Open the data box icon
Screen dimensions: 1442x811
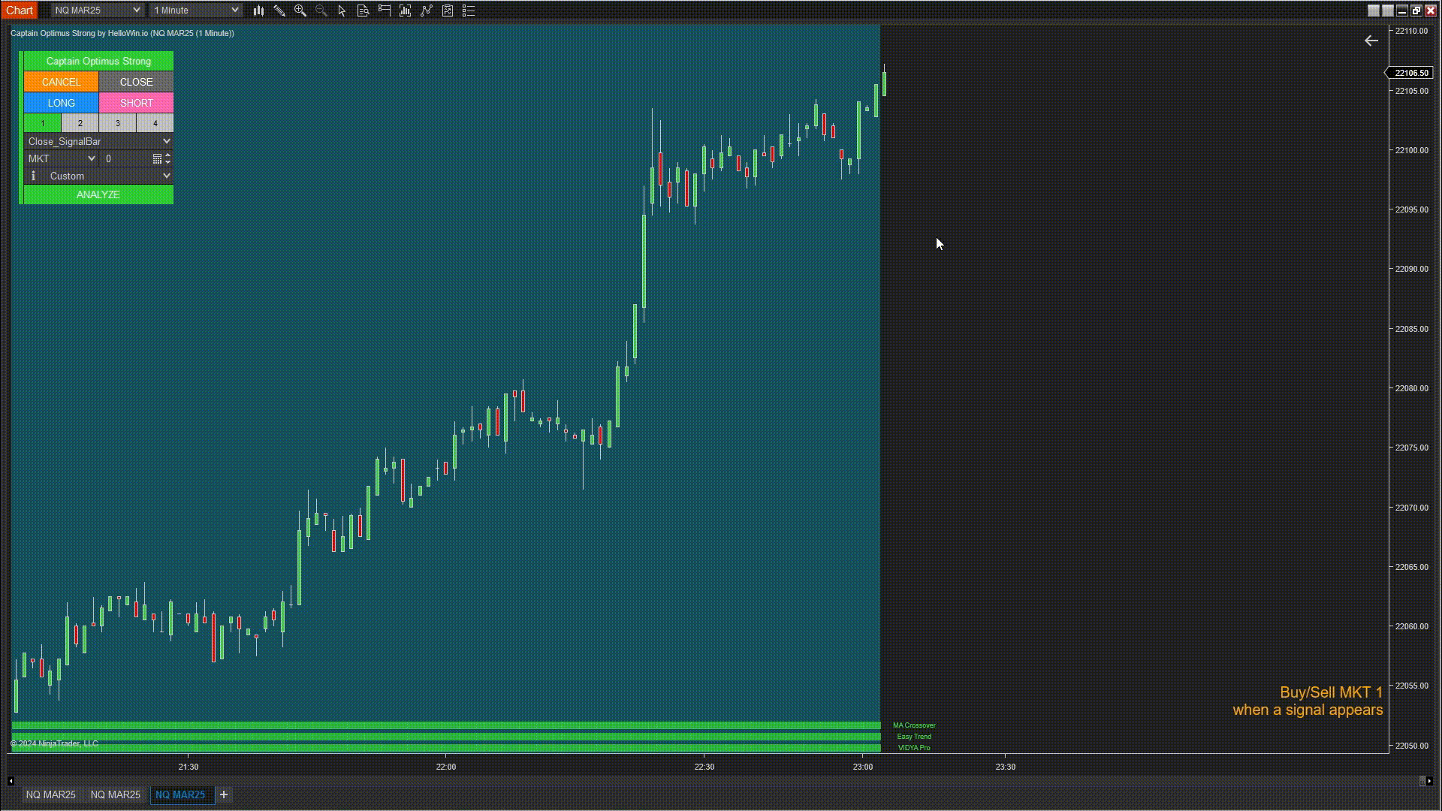click(363, 11)
